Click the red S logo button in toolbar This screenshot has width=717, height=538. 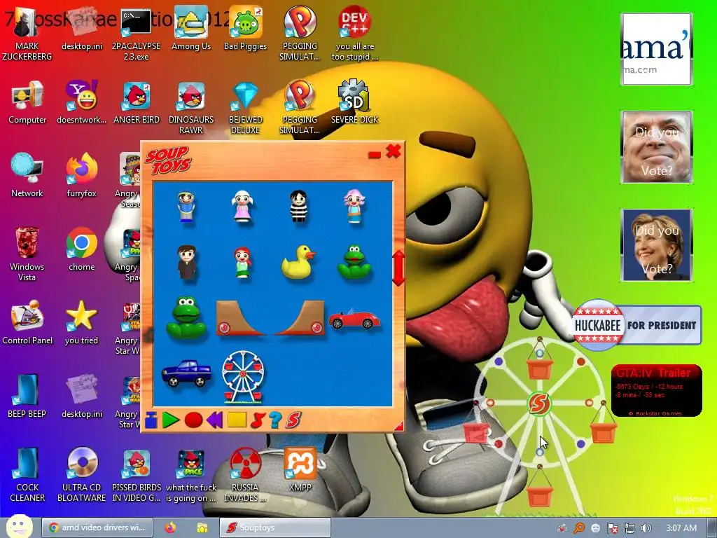pyautogui.click(x=293, y=420)
